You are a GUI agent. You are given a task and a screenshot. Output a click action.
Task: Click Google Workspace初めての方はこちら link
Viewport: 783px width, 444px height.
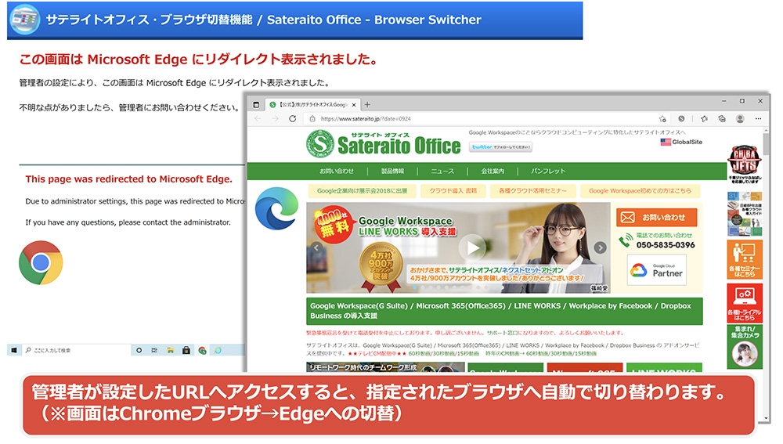(640, 191)
